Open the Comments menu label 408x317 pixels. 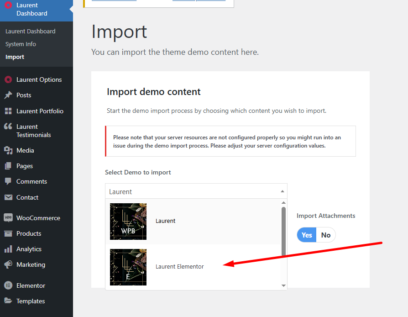32,181
